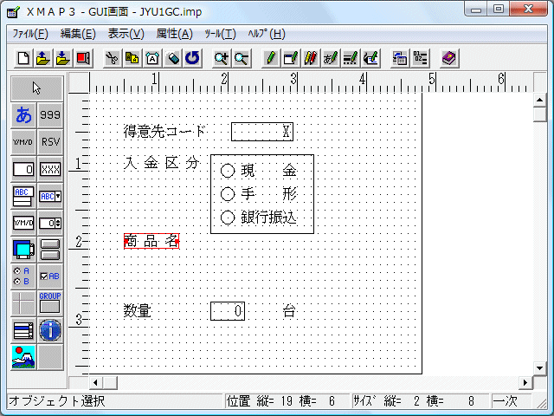Open the 編集(E) menu
The image size is (554, 416).
click(x=78, y=34)
